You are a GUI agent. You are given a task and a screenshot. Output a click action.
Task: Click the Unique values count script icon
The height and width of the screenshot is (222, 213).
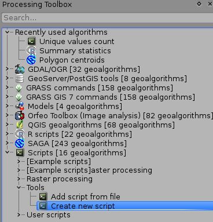31,41
